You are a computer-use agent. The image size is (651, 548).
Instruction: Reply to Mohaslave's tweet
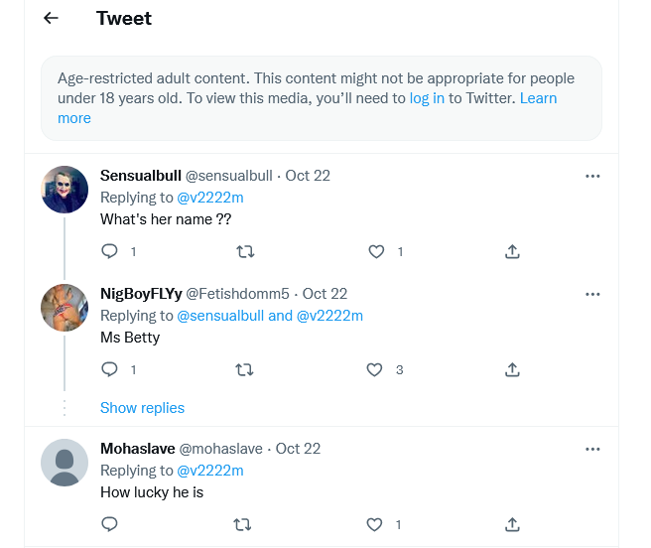tap(109, 524)
